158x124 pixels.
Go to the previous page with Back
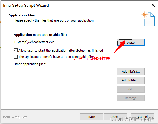92,117
